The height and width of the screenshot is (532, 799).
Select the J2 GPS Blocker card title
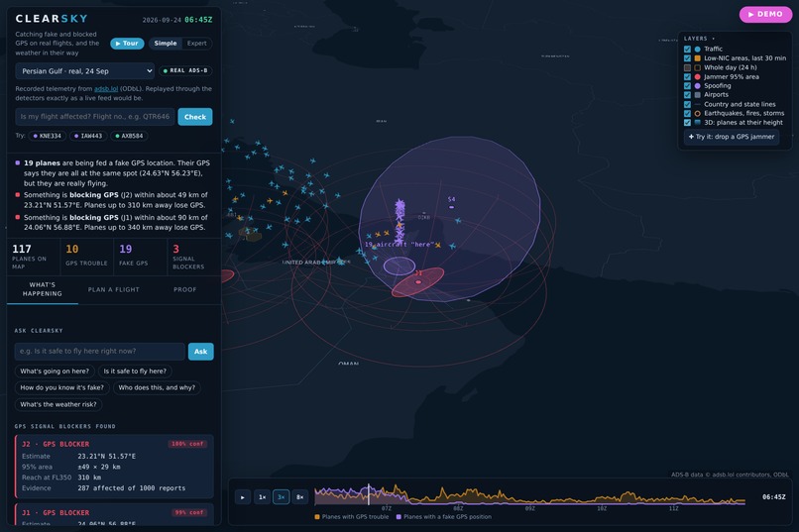pyautogui.click(x=56, y=444)
